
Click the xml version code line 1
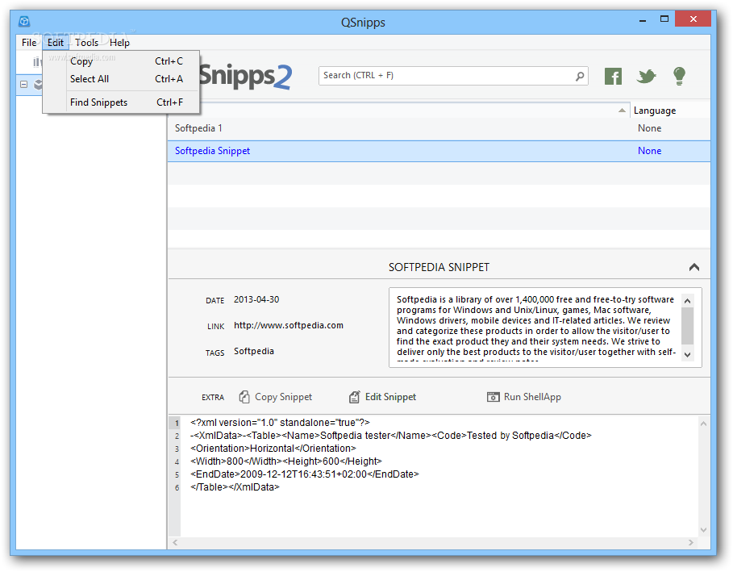point(280,422)
